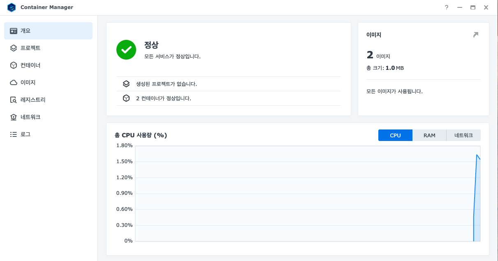The image size is (498, 261).
Task: Click the 레지스트리 search sidebar icon
Action: point(14,100)
